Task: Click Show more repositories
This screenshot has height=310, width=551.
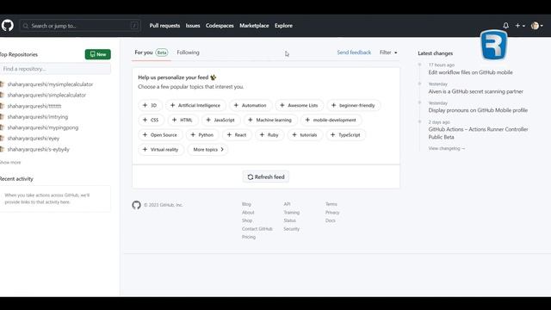Action: click(x=10, y=163)
